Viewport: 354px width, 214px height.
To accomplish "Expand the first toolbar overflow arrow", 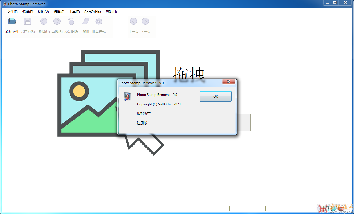I will (x=112, y=37).
